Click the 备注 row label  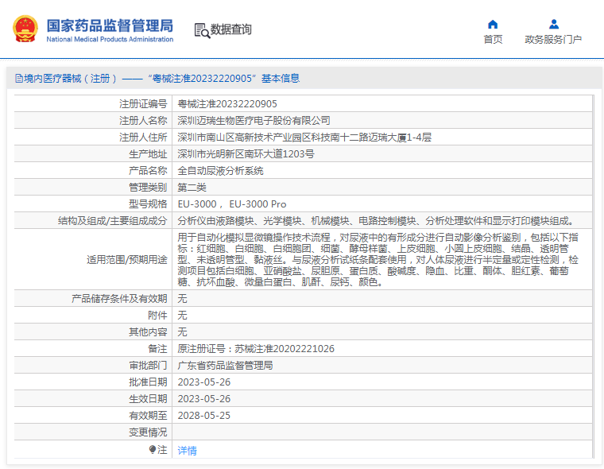tap(157, 349)
